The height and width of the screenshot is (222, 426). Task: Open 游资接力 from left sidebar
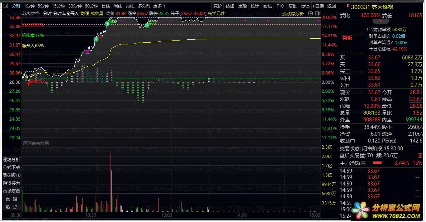[11, 183]
